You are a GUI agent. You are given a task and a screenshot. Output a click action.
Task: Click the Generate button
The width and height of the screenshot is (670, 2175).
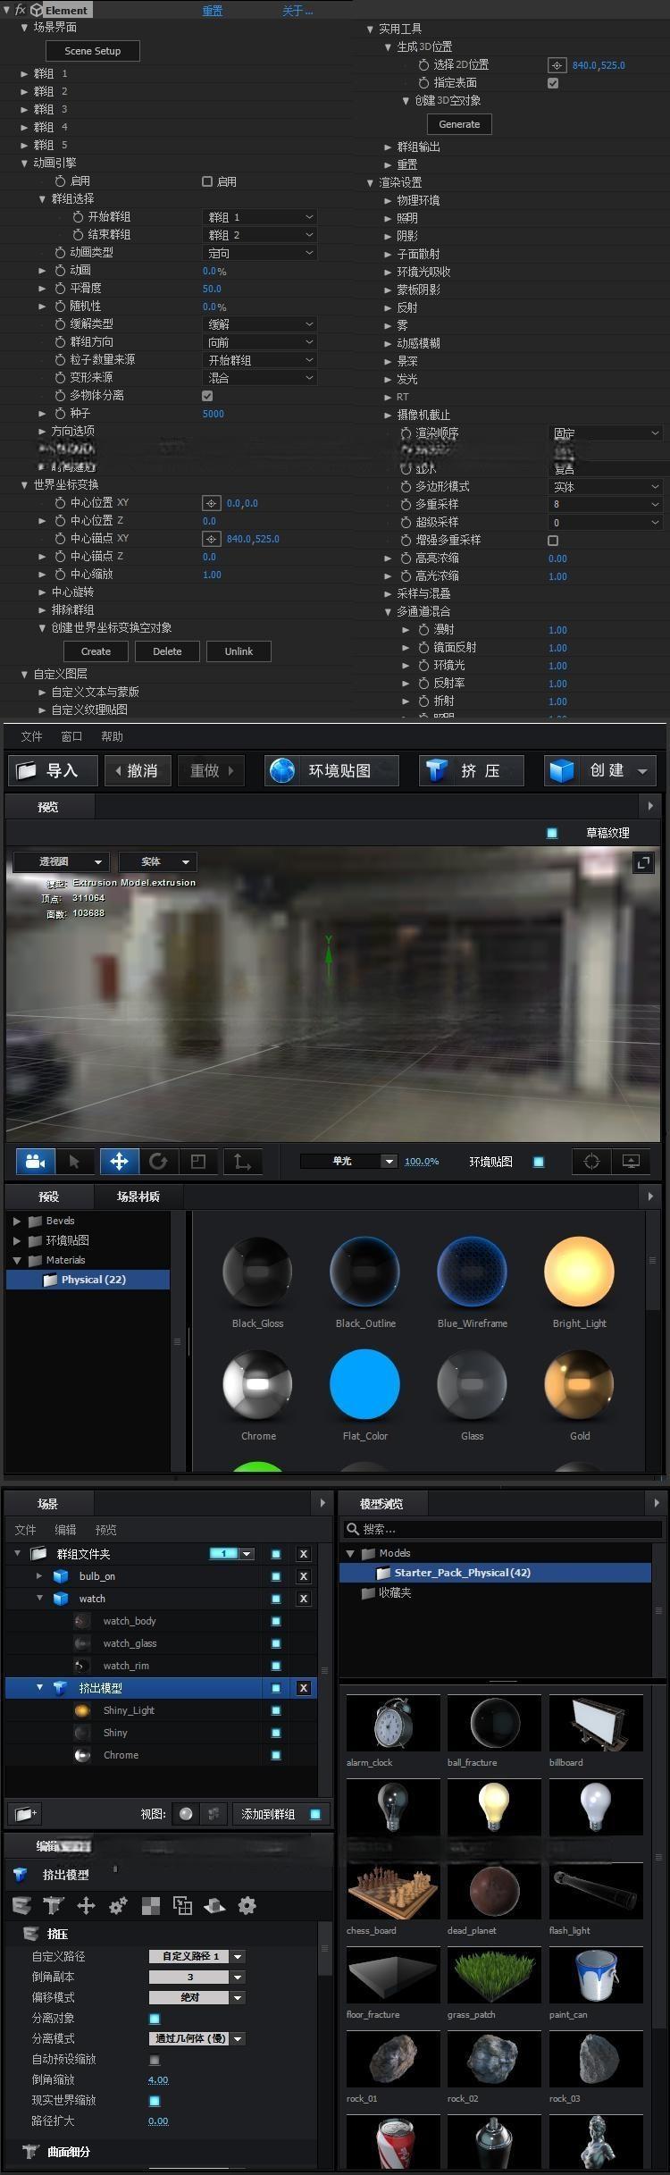pos(459,124)
